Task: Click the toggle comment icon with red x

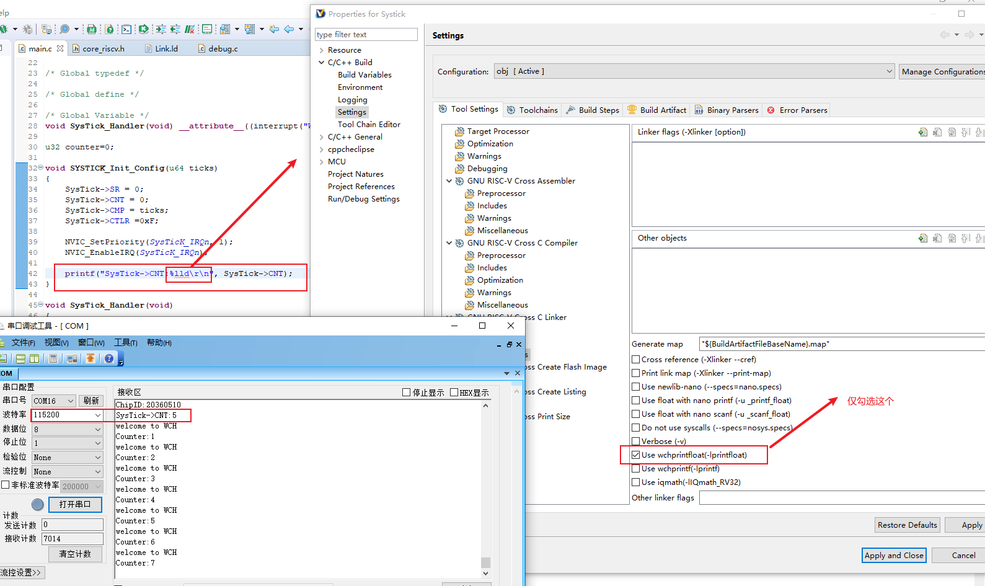Action: (x=190, y=29)
